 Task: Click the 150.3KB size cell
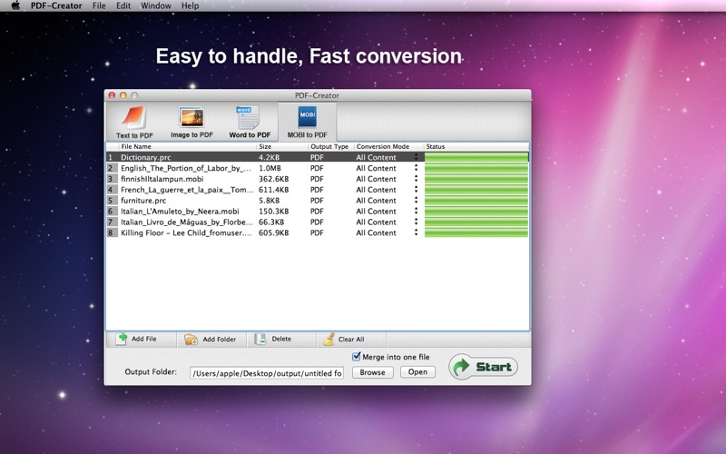pos(273,212)
